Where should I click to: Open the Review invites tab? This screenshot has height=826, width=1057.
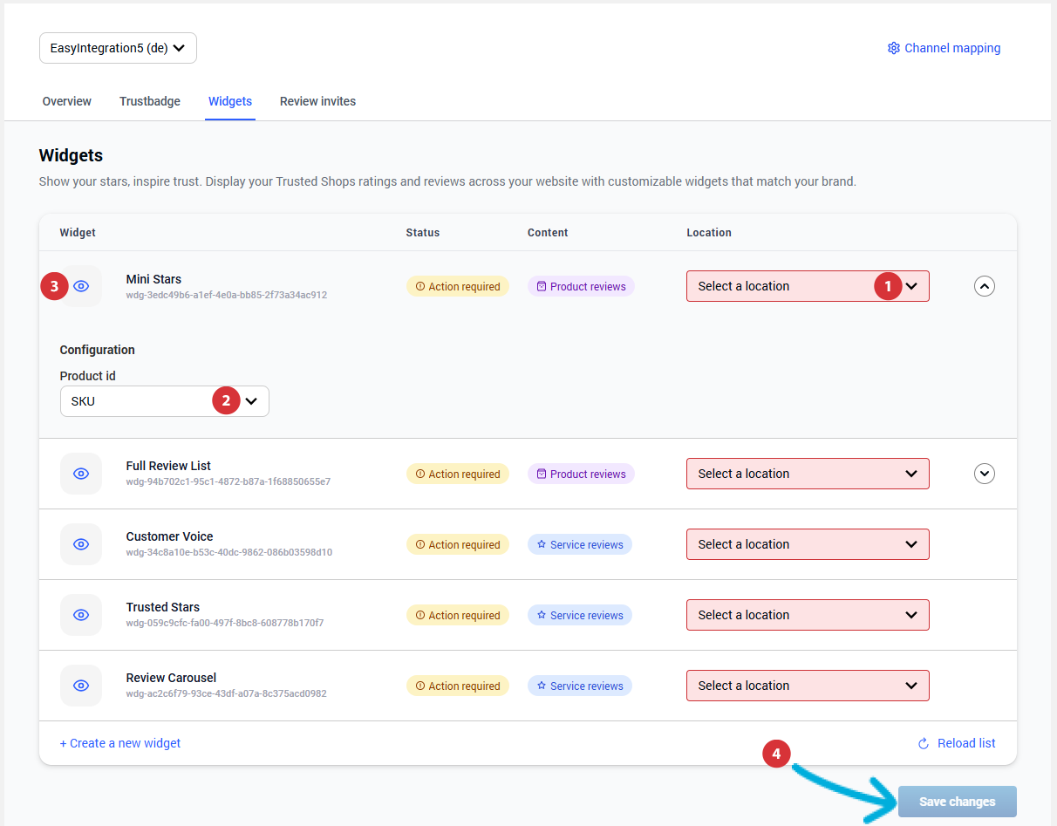coord(317,101)
